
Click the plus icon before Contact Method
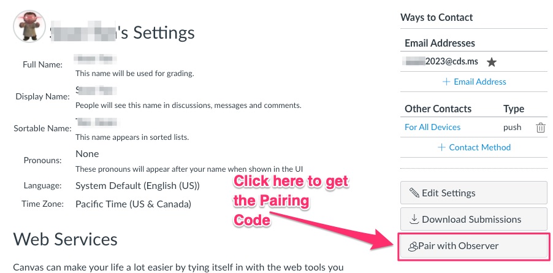441,147
